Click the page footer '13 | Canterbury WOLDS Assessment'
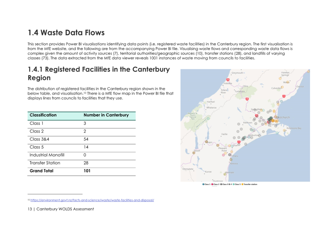 tap(61, 209)
